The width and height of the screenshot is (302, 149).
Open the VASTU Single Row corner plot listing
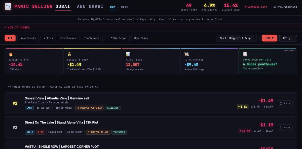click(x=62, y=146)
